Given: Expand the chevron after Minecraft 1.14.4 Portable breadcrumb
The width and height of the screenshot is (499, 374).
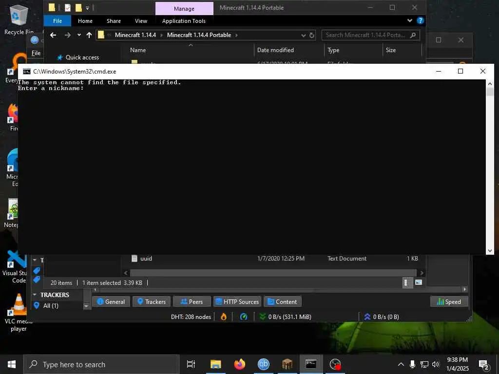Looking at the screenshot, I should [236, 35].
